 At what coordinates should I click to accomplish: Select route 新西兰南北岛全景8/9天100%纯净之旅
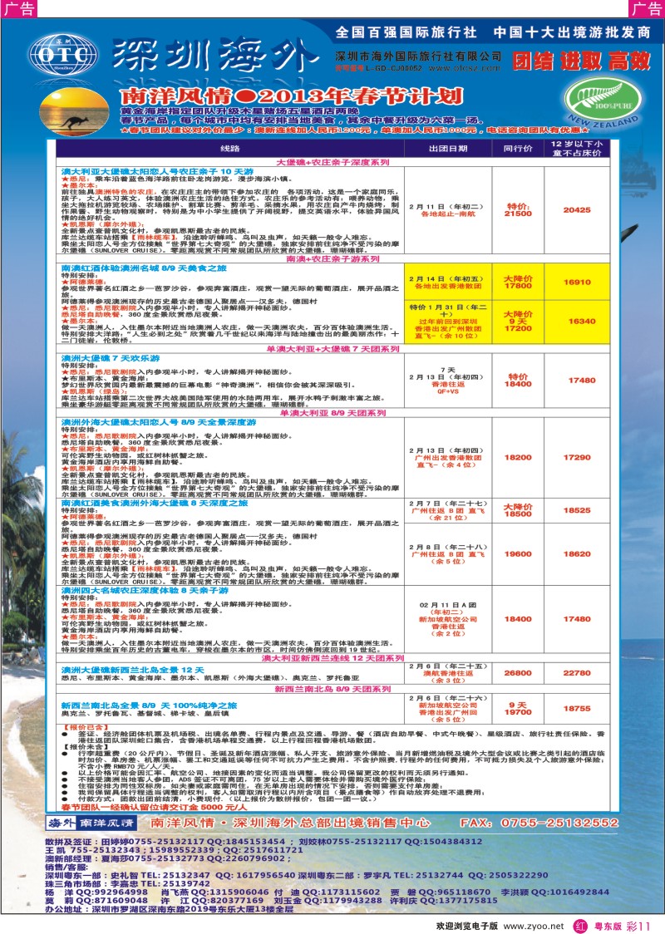point(149,705)
